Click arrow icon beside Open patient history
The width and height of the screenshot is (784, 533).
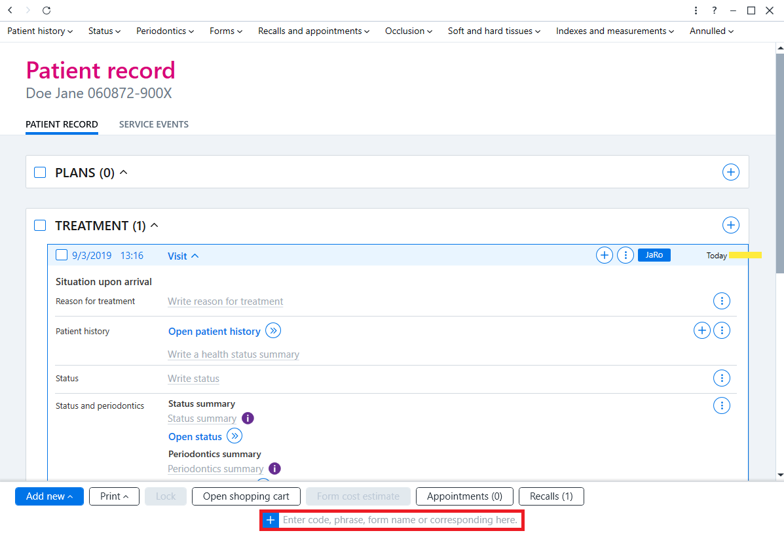(x=273, y=330)
